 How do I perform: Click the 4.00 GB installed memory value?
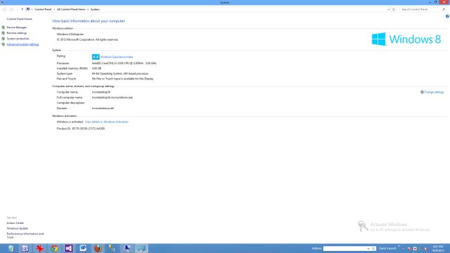[x=96, y=68]
